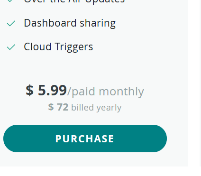Image resolution: width=201 pixels, height=176 pixels.
Task: Click the dollar sign before 72
Action: point(51,107)
